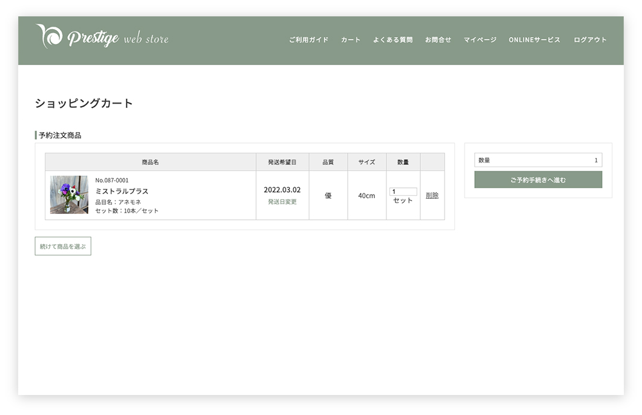642x415 pixels.
Task: Open the ご利用ガイド page
Action: (308, 40)
